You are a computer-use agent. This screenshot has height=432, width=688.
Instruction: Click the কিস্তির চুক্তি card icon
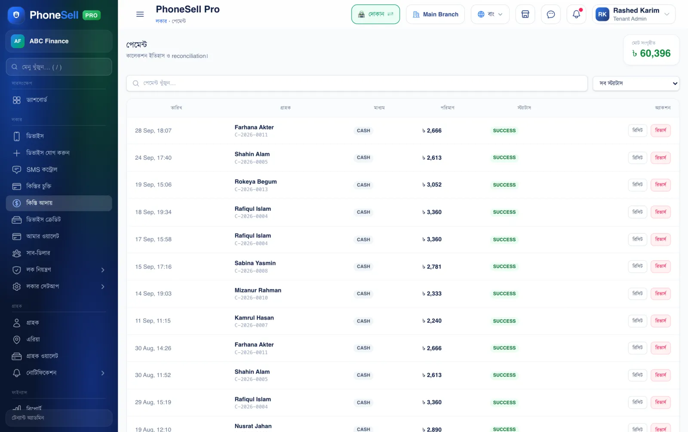click(16, 186)
